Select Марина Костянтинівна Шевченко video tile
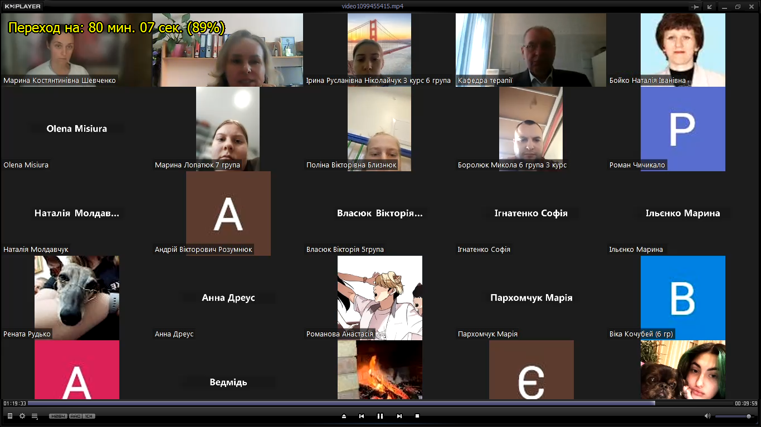This screenshot has height=427, width=761. click(77, 50)
